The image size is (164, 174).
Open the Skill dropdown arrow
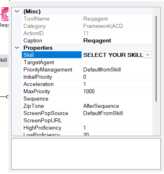click(147, 55)
